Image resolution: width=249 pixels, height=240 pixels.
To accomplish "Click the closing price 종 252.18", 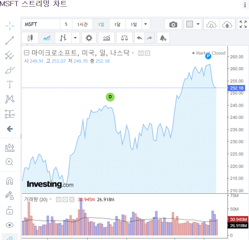I will [100, 61].
